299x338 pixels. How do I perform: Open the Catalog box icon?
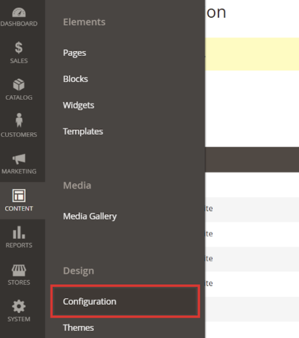point(19,84)
